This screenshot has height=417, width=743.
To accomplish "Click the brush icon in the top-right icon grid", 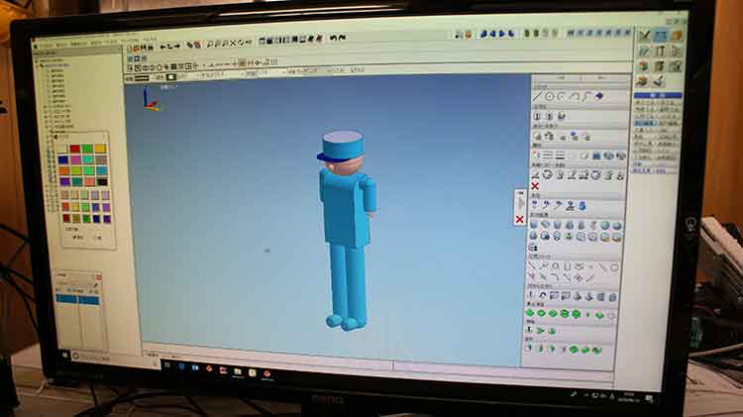I will coord(659,81).
